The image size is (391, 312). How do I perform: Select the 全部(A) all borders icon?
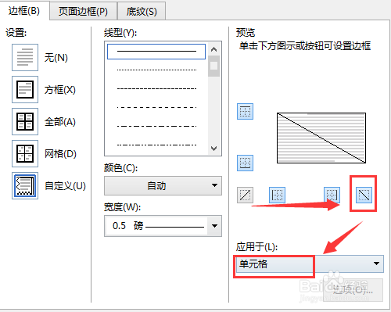[x=25, y=121]
